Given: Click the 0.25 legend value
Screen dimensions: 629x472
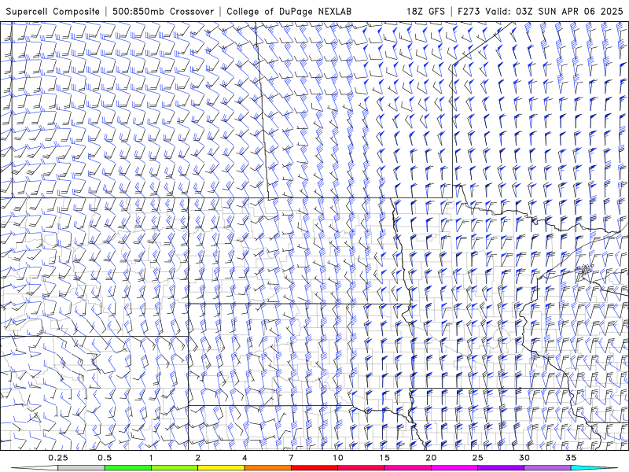Looking at the screenshot, I should 58,458.
